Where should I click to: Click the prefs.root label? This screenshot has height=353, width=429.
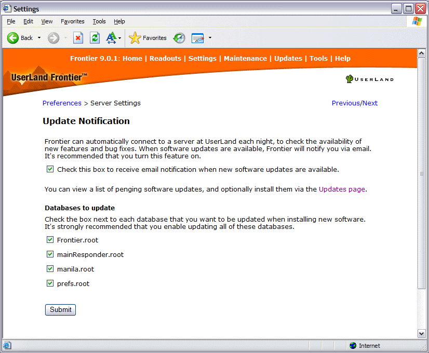73,284
